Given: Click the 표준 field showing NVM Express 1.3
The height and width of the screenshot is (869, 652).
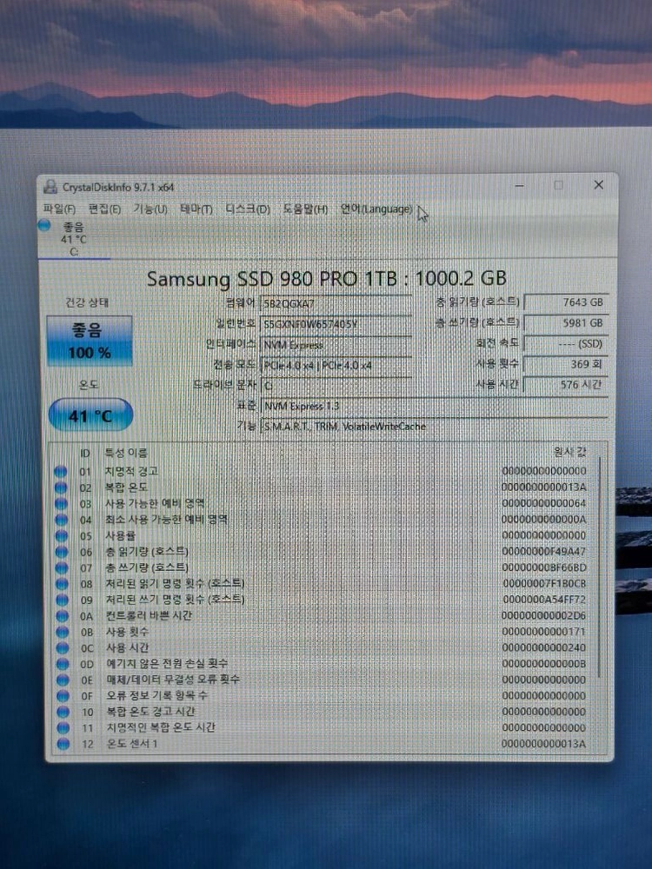Looking at the screenshot, I should pos(434,406).
